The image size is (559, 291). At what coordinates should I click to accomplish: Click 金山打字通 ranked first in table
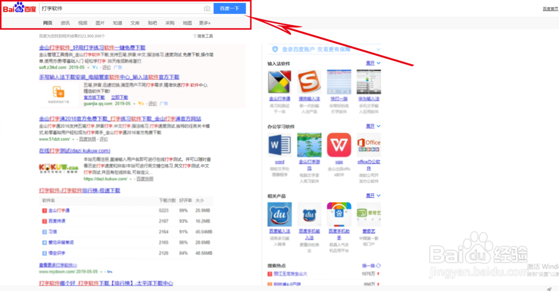(x=59, y=211)
